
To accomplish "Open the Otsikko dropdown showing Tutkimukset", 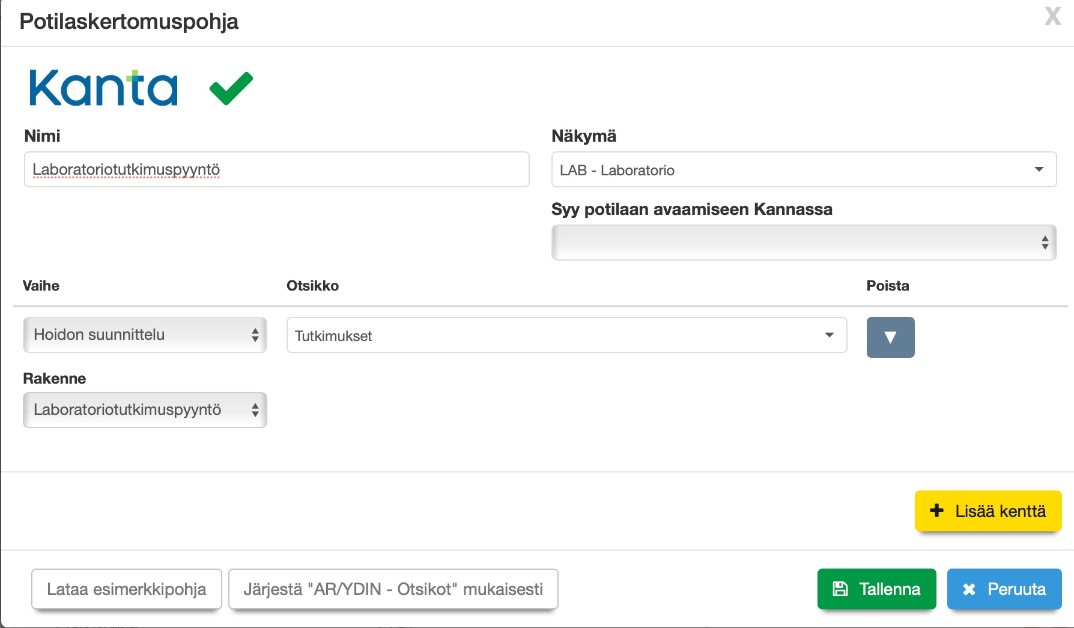I will point(566,336).
